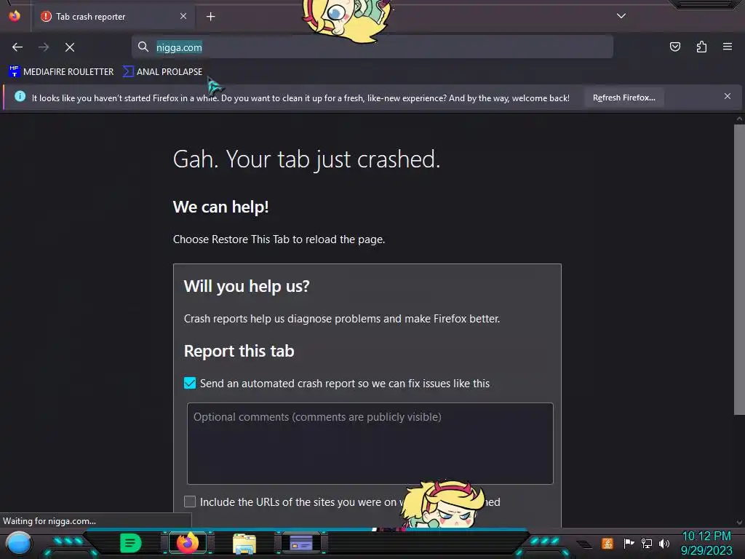Switch to Firefox on the taskbar
The width and height of the screenshot is (745, 559).
(x=187, y=543)
